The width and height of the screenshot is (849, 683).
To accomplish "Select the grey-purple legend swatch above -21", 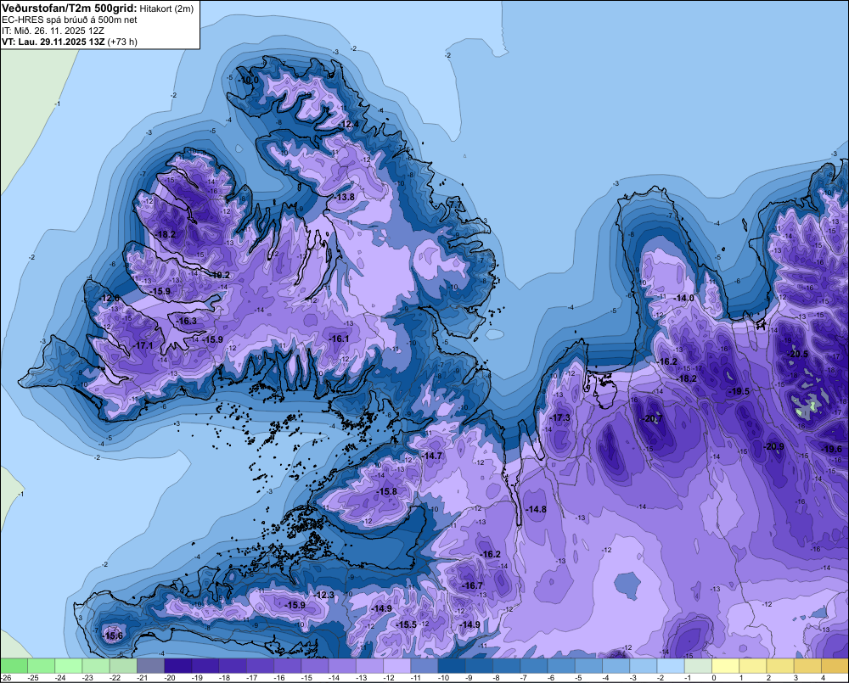I will 150,666.
